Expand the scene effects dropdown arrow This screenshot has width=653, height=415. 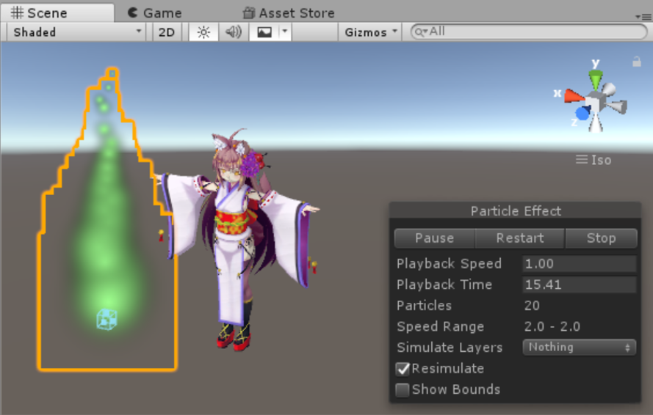click(x=285, y=32)
